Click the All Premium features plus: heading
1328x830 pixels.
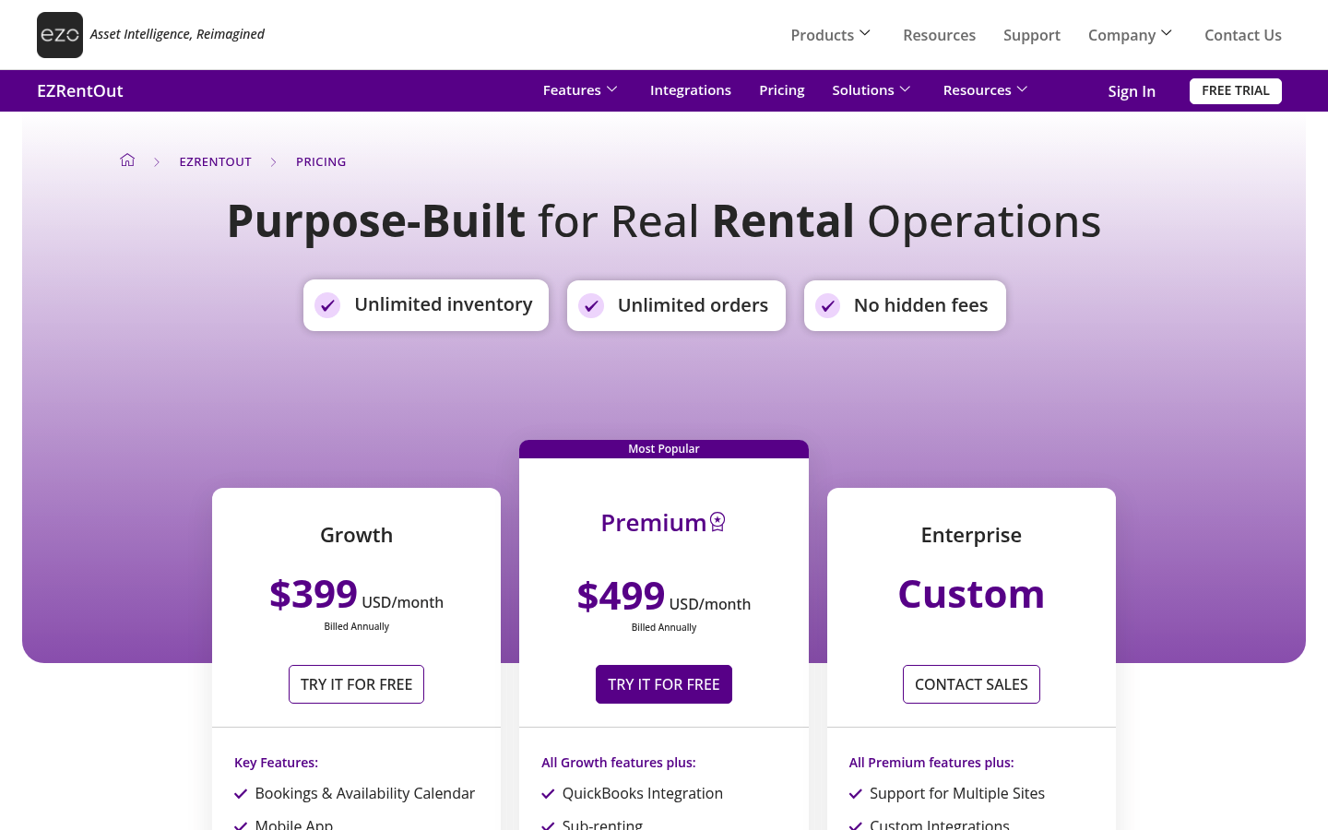coord(931,763)
